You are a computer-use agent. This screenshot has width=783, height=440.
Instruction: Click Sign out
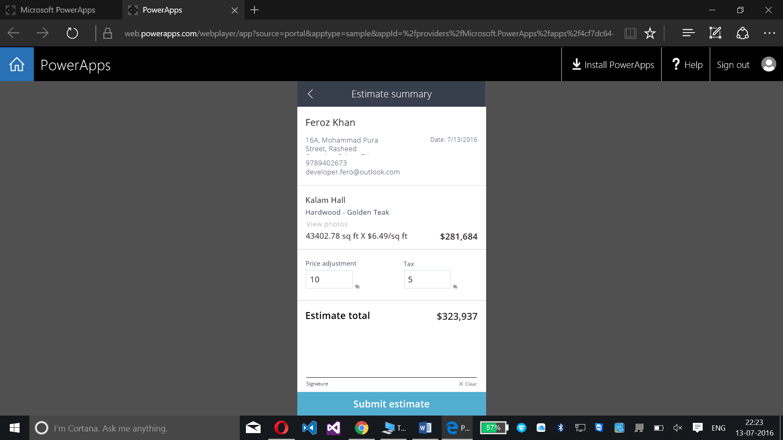tap(733, 65)
